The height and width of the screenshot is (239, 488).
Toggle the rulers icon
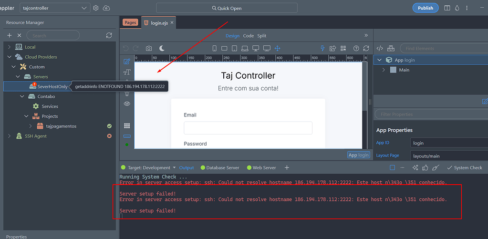127,136
